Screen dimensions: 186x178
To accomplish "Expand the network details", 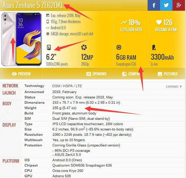I will 174,87.
